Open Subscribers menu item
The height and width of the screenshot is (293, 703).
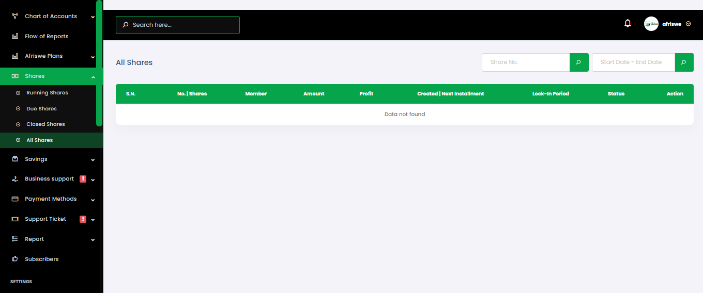tap(51, 259)
